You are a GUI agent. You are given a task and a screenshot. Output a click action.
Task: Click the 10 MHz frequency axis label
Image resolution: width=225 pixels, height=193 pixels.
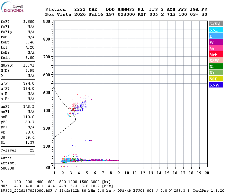tap(127, 173)
